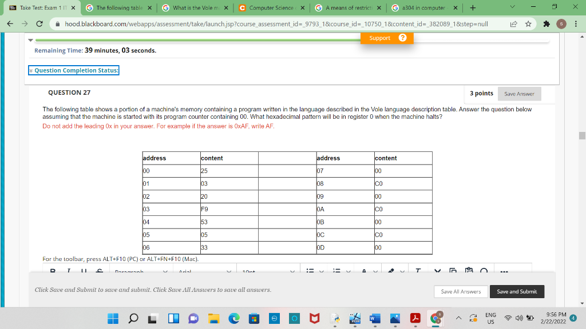The height and width of the screenshot is (329, 586).
Task: Switch to Photos app on the taskbar
Action: [395, 318]
